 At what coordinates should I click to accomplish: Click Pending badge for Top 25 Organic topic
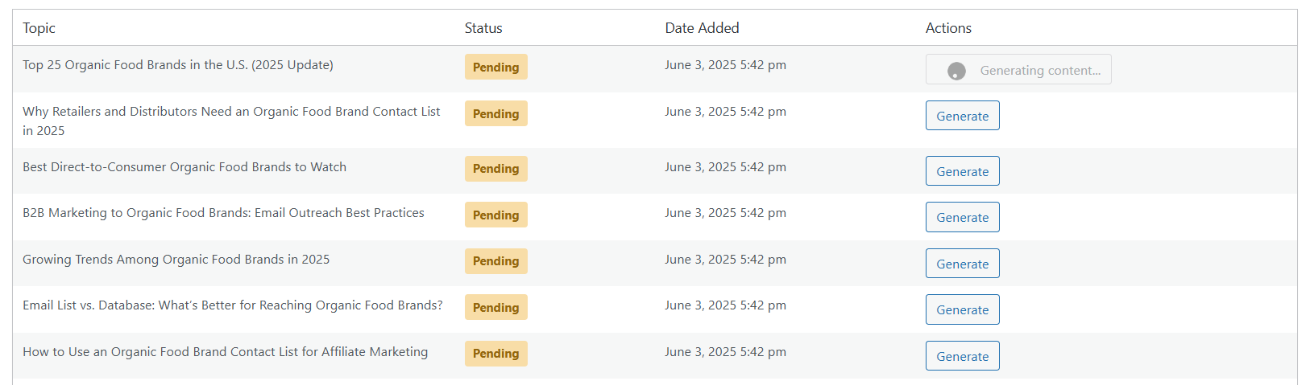tap(495, 67)
